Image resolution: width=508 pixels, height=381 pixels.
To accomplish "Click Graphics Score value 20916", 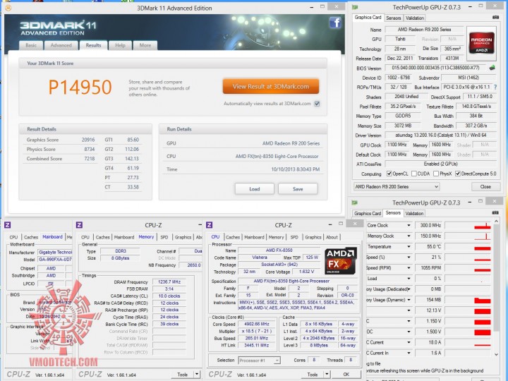I will (88, 140).
